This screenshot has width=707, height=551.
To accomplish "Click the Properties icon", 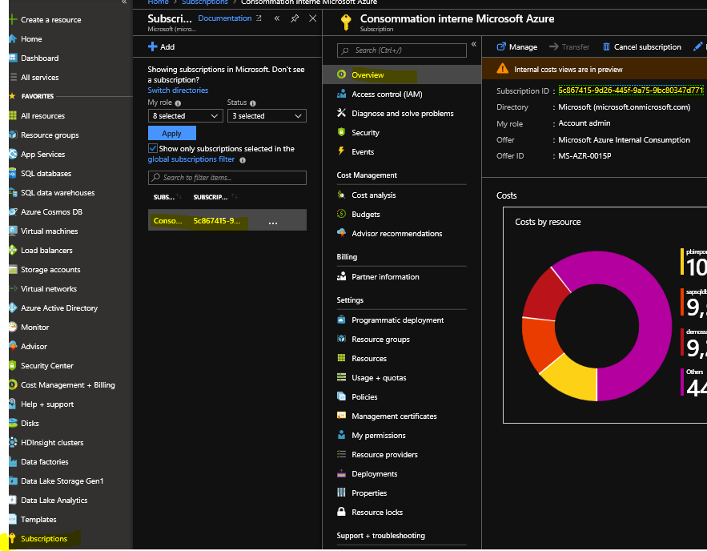I will coord(341,493).
